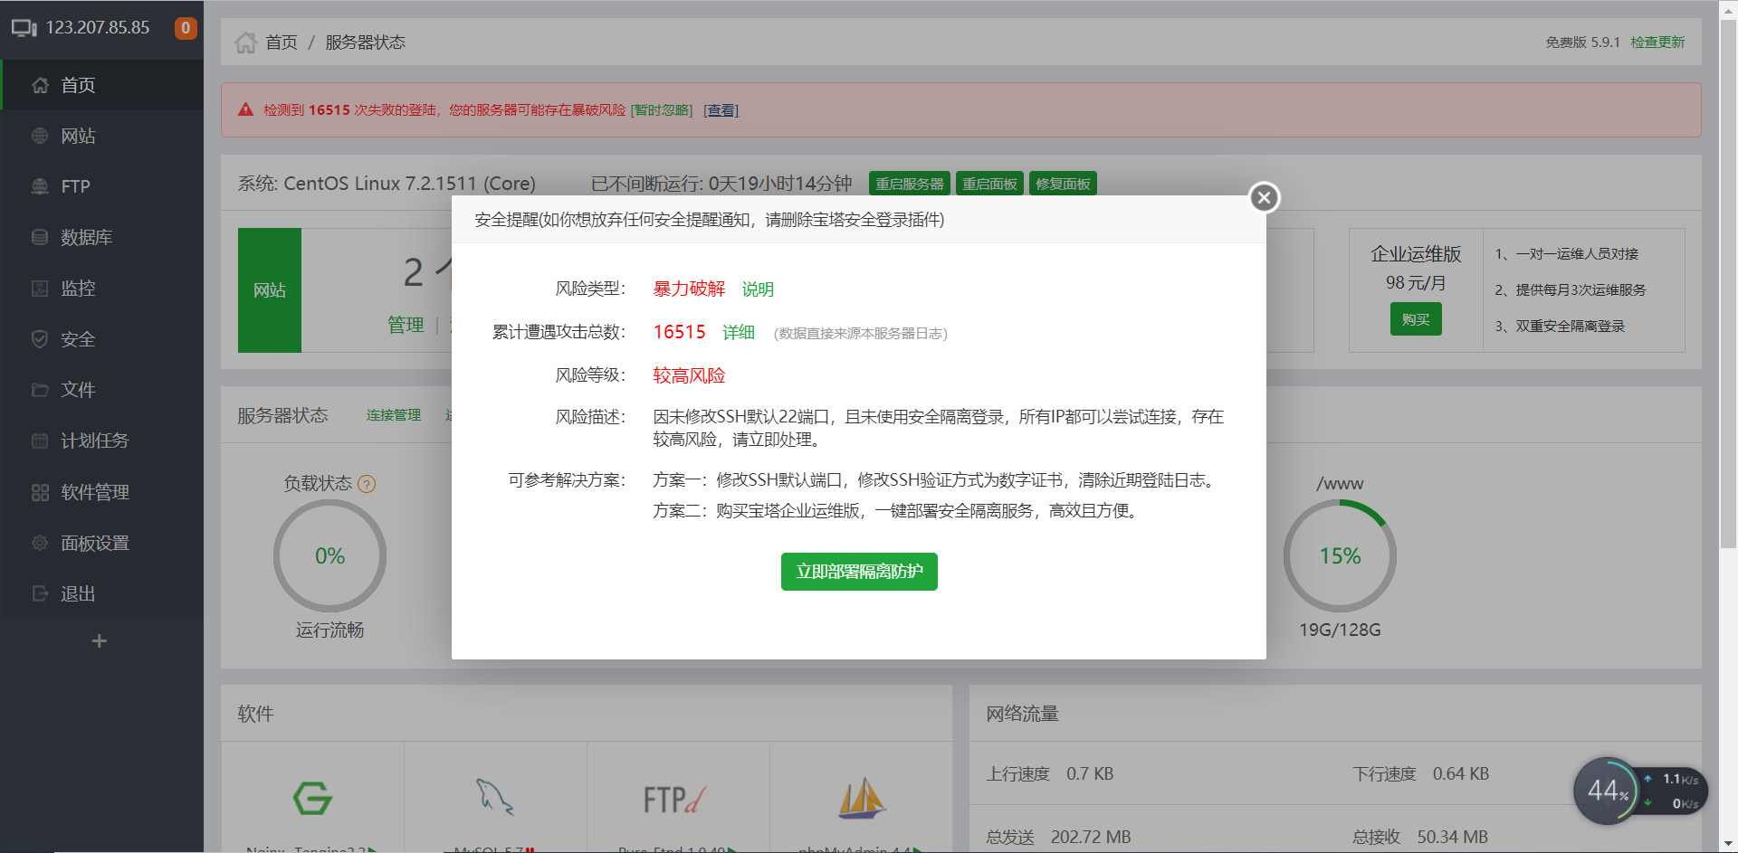1738x853 pixels.
Task: Click the notification badge next to the server IP
Action: click(186, 28)
